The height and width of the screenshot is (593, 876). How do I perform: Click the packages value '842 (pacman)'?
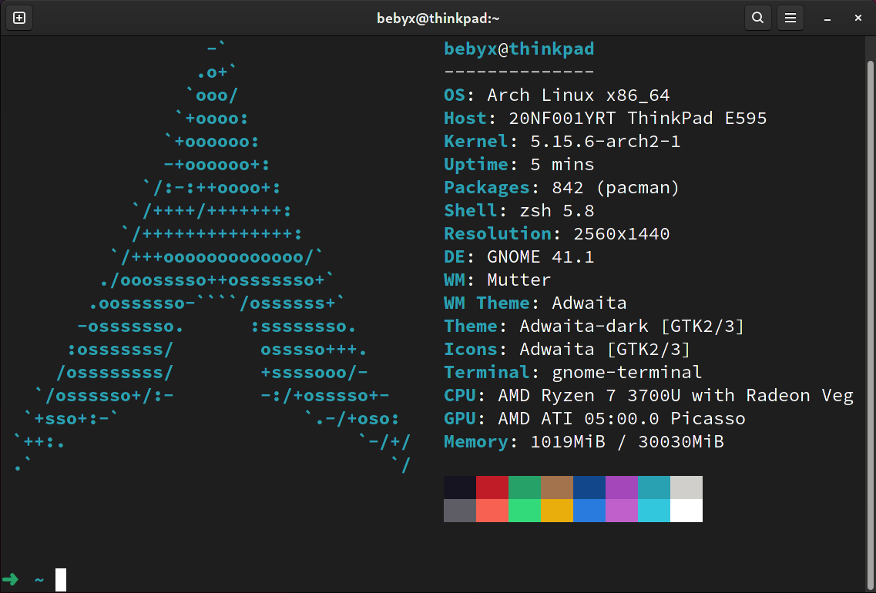point(616,188)
